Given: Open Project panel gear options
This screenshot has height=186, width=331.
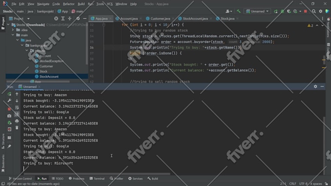Looking at the screenshot, I should tap(78, 19).
